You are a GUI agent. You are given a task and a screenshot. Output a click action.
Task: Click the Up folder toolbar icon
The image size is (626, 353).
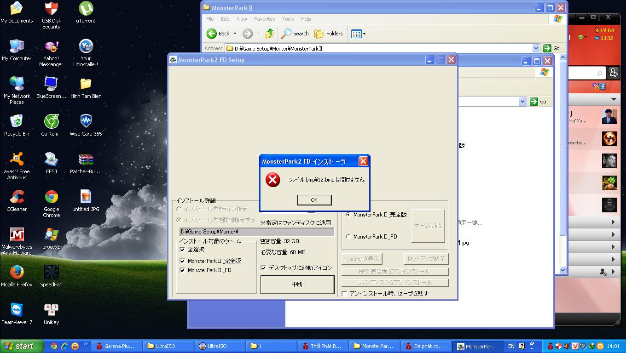point(270,34)
